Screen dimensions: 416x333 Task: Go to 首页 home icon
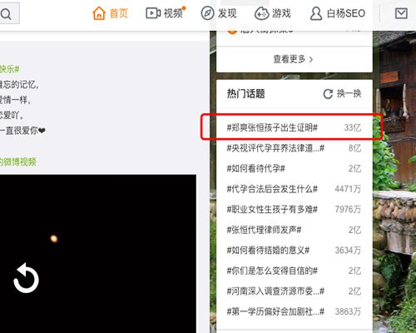click(99, 13)
